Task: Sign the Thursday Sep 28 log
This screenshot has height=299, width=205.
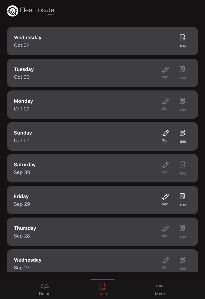Action: click(165, 232)
